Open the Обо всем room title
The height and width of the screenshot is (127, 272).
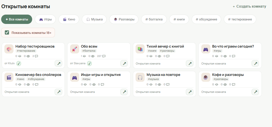[x=89, y=46]
